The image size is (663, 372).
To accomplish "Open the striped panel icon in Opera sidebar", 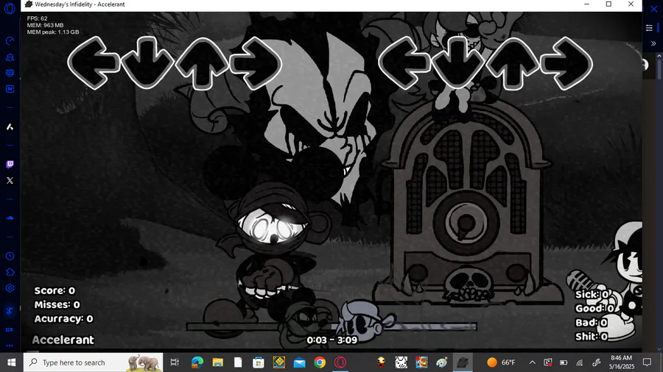I will (x=10, y=73).
